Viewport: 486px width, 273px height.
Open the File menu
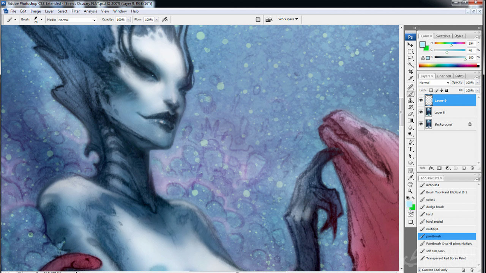[13, 11]
